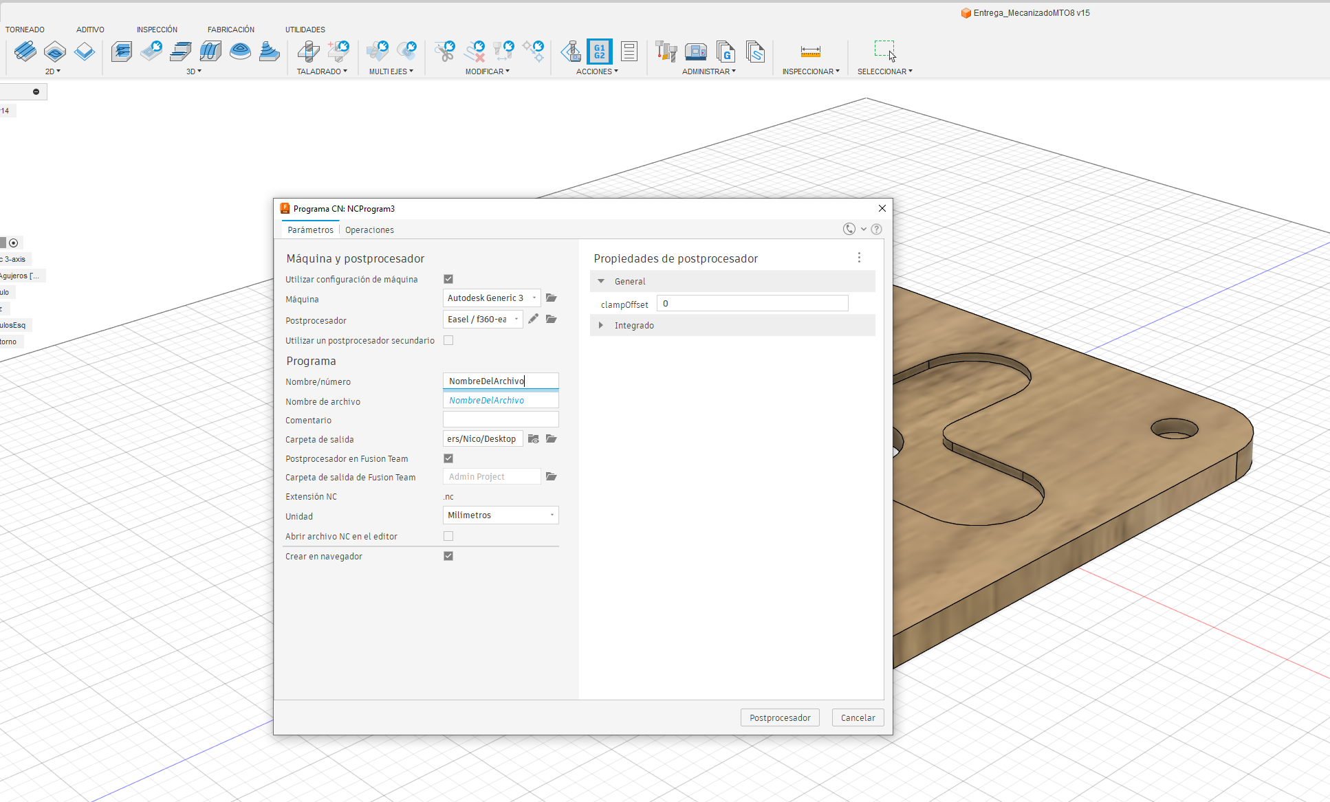
Task: Click the help question mark icon
Action: [x=876, y=230]
